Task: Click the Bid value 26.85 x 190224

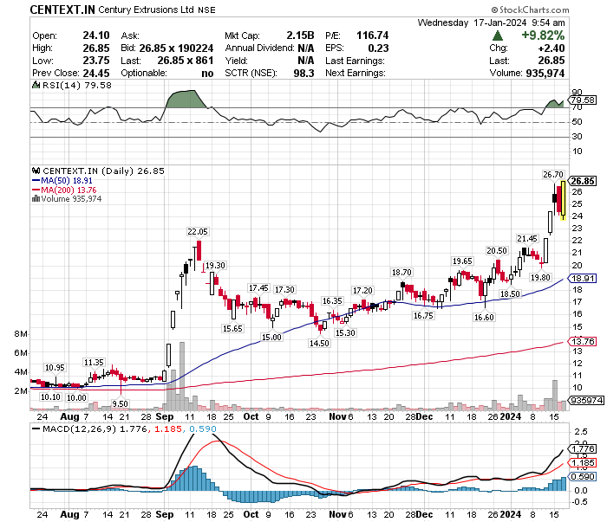Action: (x=176, y=48)
